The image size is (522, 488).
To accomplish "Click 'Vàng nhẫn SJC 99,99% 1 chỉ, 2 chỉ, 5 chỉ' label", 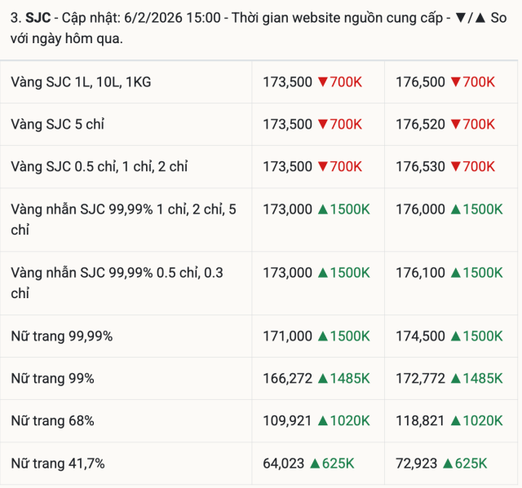I will point(123,219).
